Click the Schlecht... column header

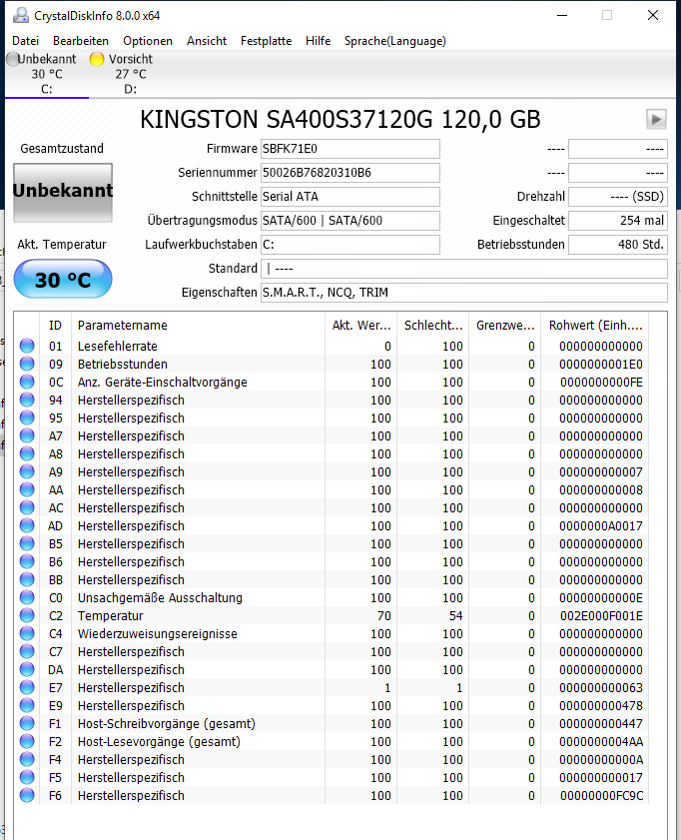click(x=432, y=326)
